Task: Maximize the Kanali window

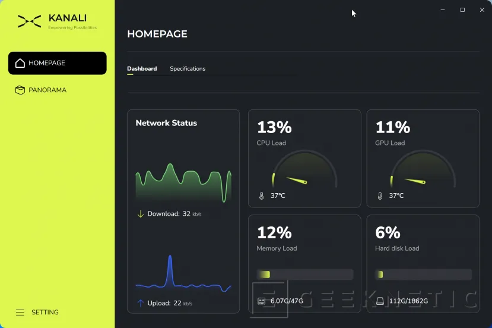Action: [x=462, y=10]
